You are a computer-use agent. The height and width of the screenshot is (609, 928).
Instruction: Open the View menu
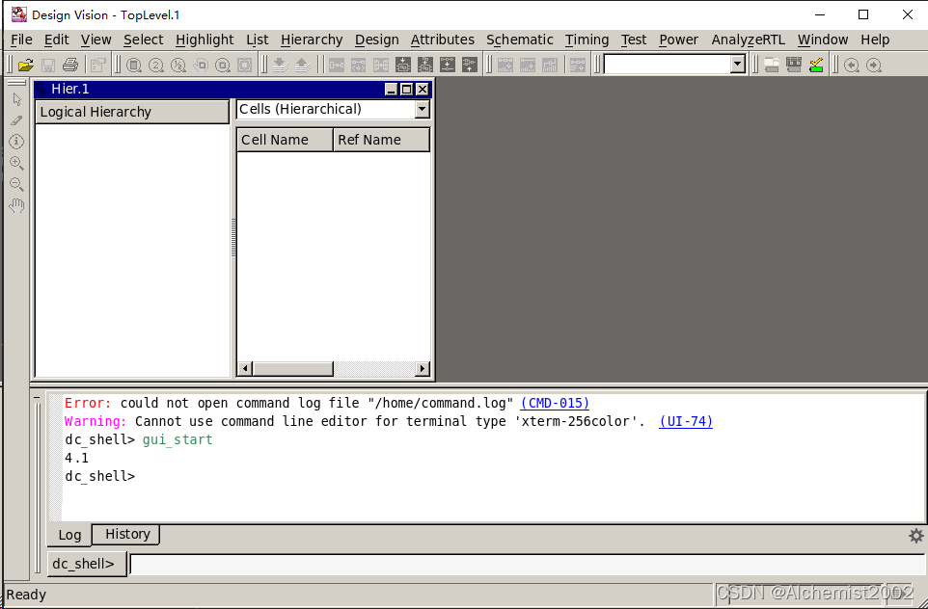click(96, 40)
